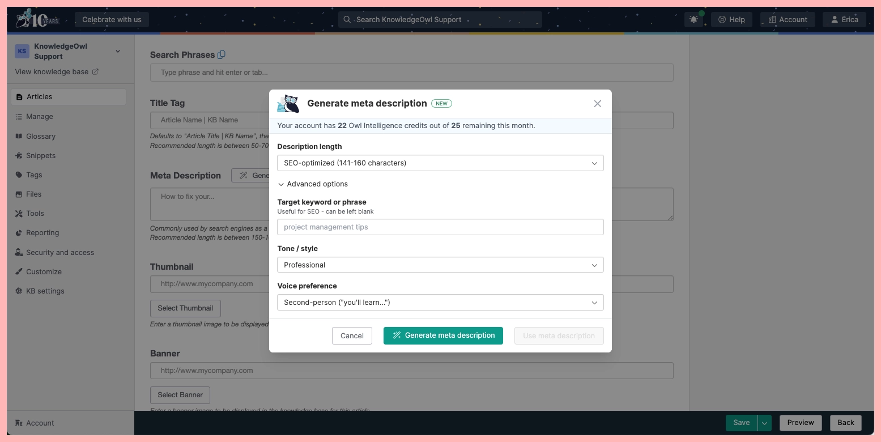This screenshot has height=442, width=881.
Task: Open the Tone / style dropdown
Action: click(x=440, y=265)
